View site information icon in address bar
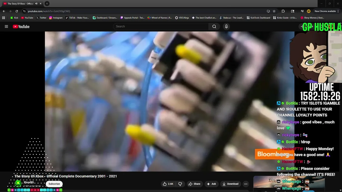The image size is (342, 192). (24, 11)
